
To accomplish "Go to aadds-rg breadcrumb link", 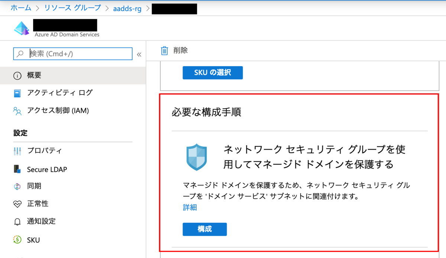I will tap(127, 8).
